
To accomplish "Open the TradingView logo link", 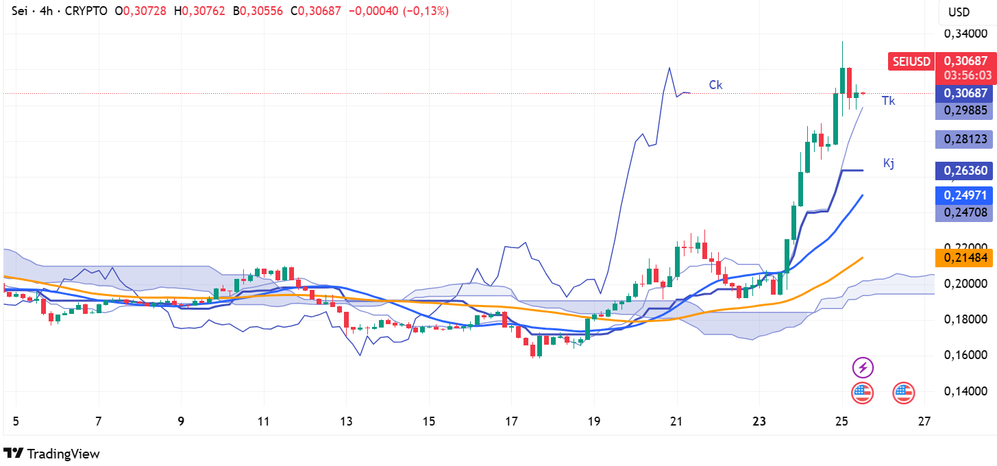I will point(51,454).
